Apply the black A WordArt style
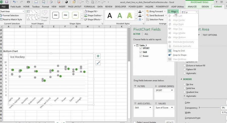Viewport: 227px width, 123px height. click(x=110, y=15)
